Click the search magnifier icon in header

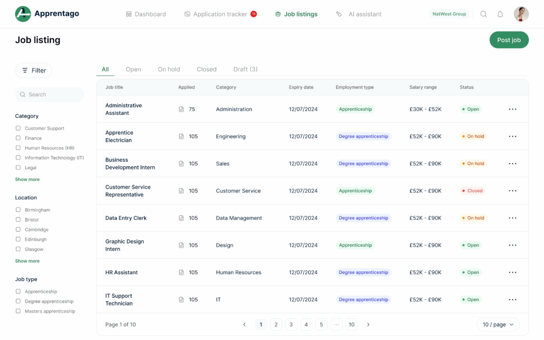[483, 14]
